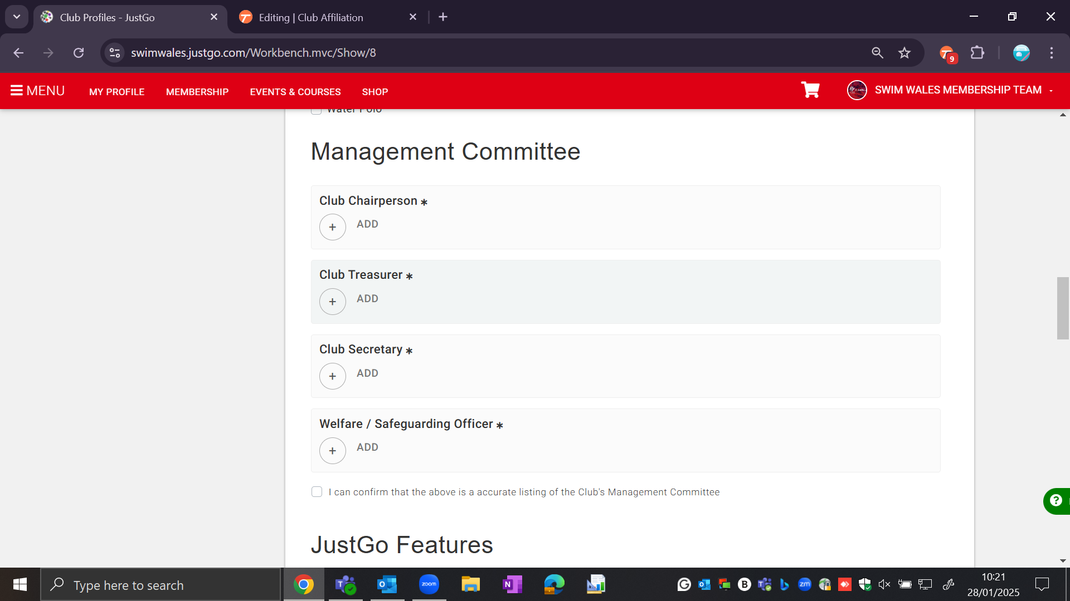Open the shopping cart
The width and height of the screenshot is (1070, 601).
(810, 90)
